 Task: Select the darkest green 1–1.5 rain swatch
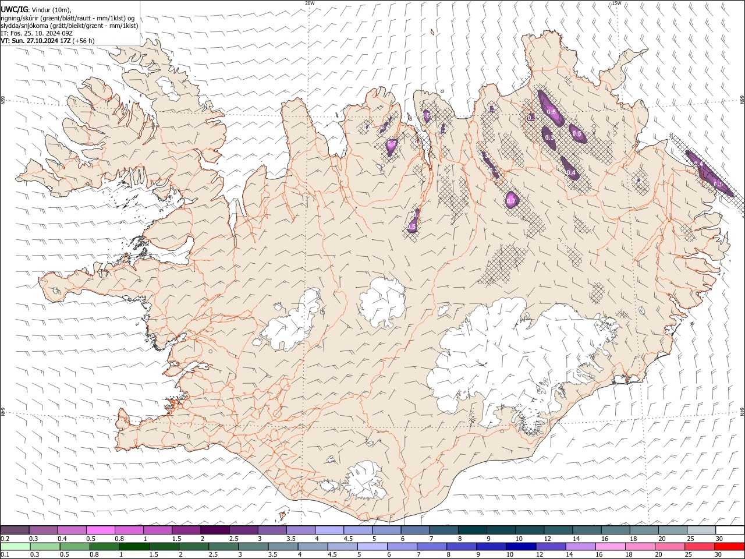tap(133, 546)
